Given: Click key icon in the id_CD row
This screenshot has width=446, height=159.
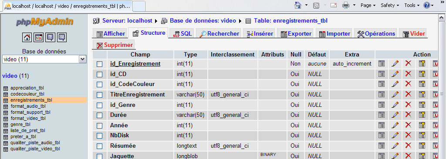Looking at the screenshot, I should click(x=422, y=74).
